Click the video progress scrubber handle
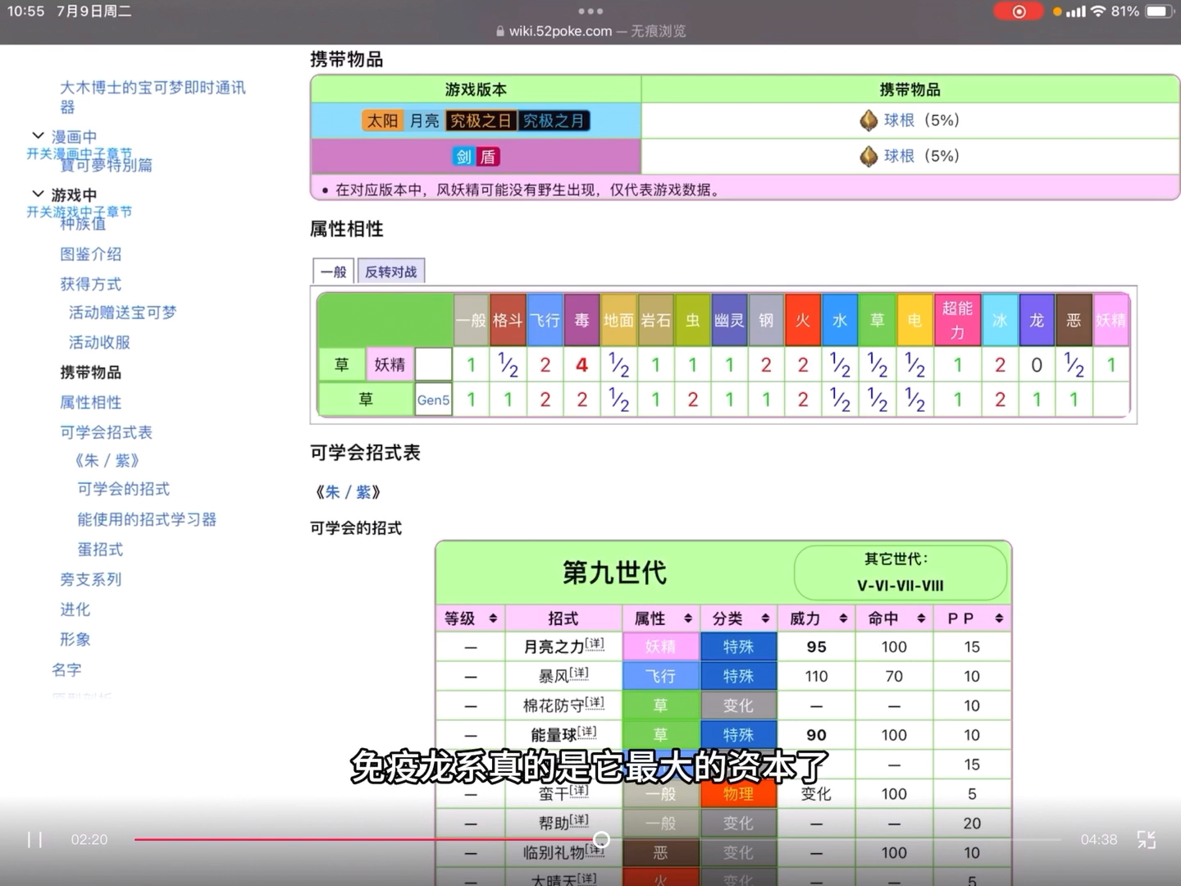 click(602, 839)
